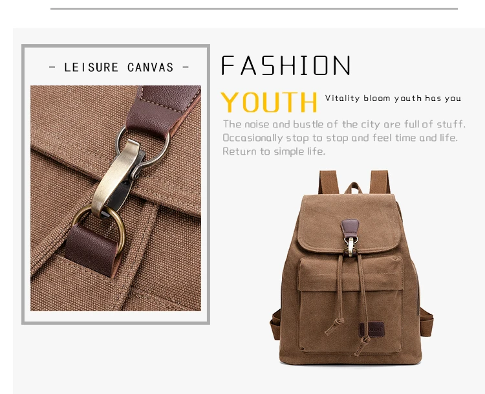Click the 'noise and bustle of the city' sentence
485x394 pixels.
344,124
